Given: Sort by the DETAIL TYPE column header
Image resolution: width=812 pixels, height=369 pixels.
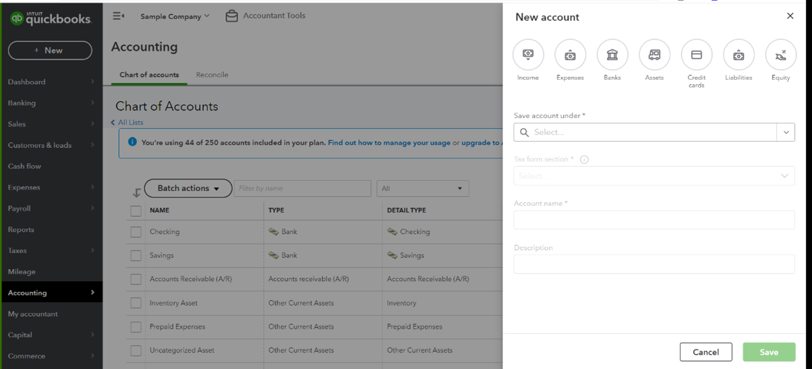Looking at the screenshot, I should click(406, 210).
